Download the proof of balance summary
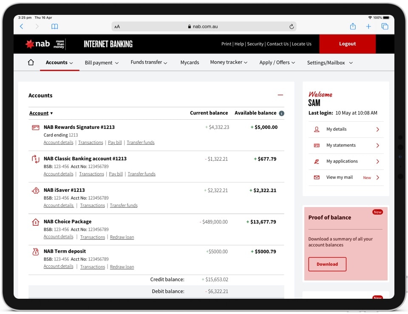408x314 pixels. [x=327, y=264]
